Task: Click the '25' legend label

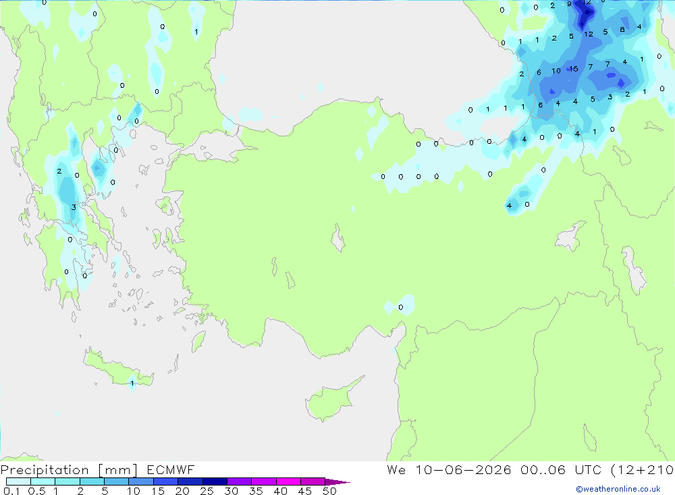Action: [x=207, y=491]
